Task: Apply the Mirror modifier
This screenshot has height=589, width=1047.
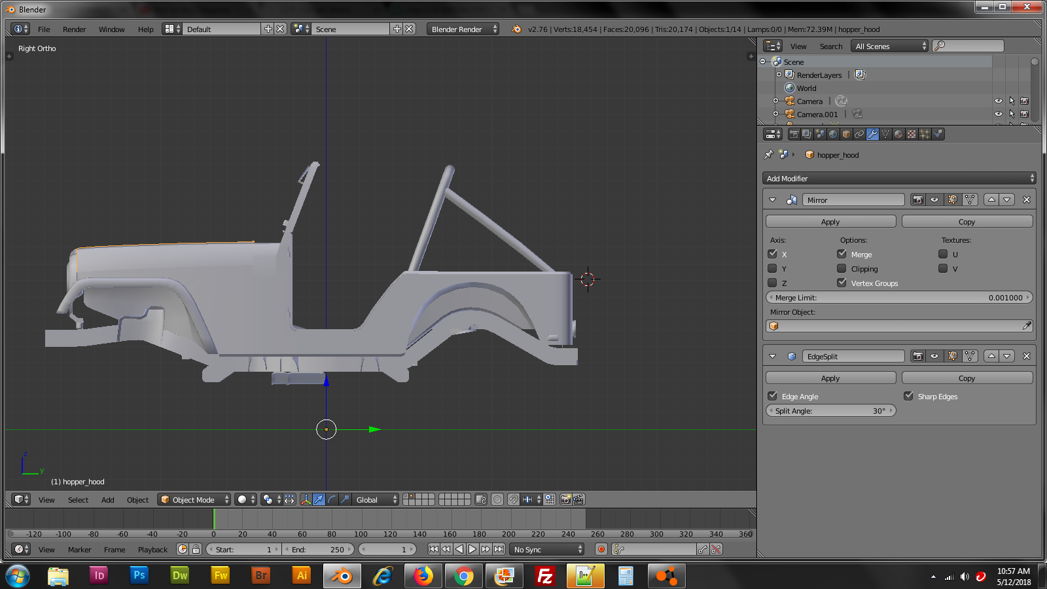Action: (830, 222)
